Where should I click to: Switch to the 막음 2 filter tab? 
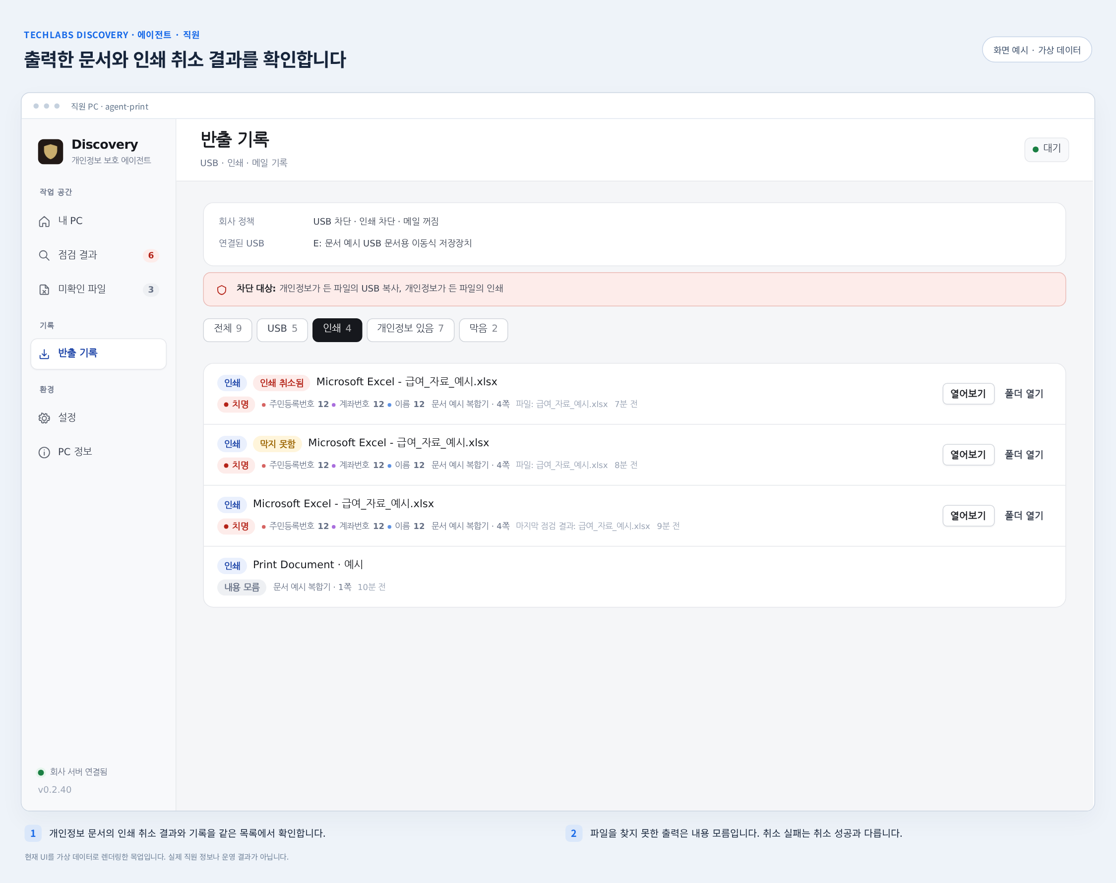[484, 329]
